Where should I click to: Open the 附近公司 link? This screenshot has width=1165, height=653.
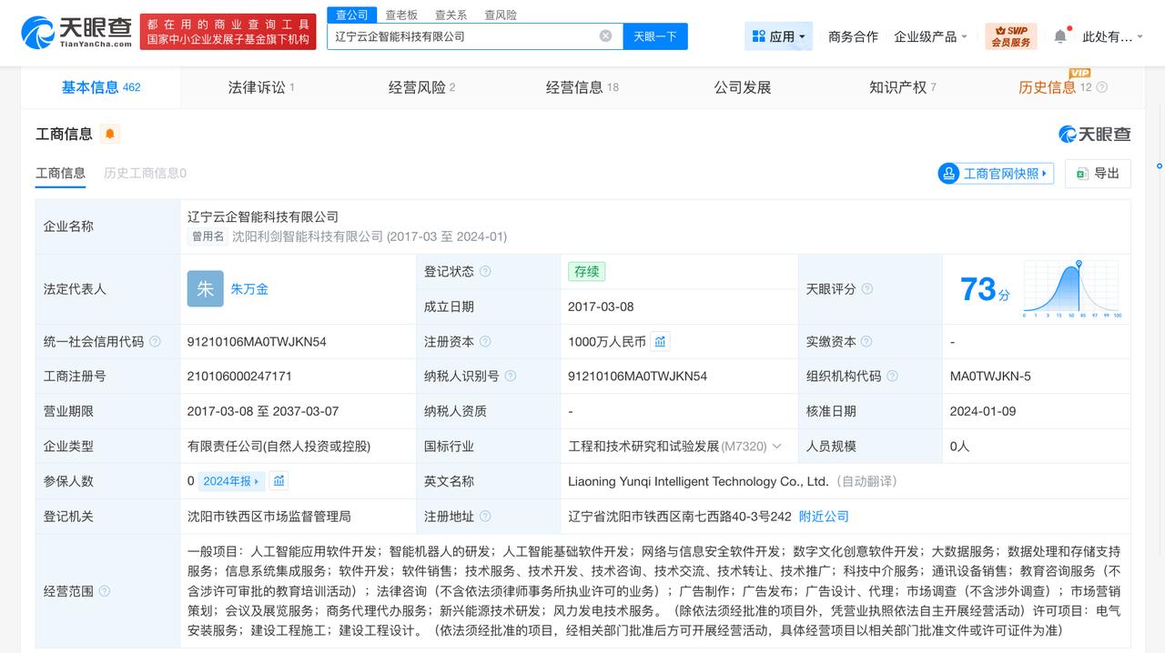824,516
